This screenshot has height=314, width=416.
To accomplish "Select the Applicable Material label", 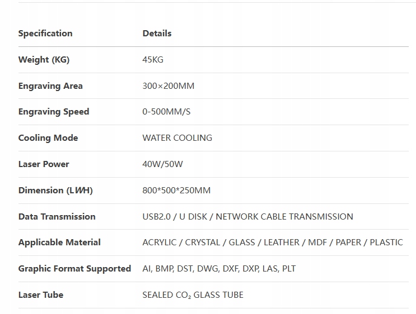I will (59, 242).
